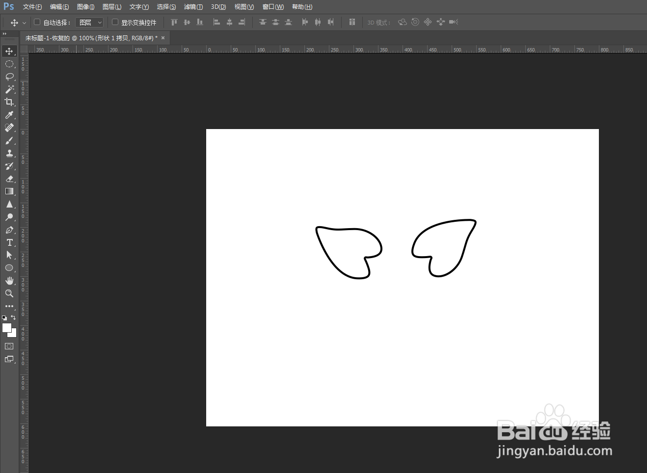
Task: Reset default foreground and background colors
Action: 4,318
